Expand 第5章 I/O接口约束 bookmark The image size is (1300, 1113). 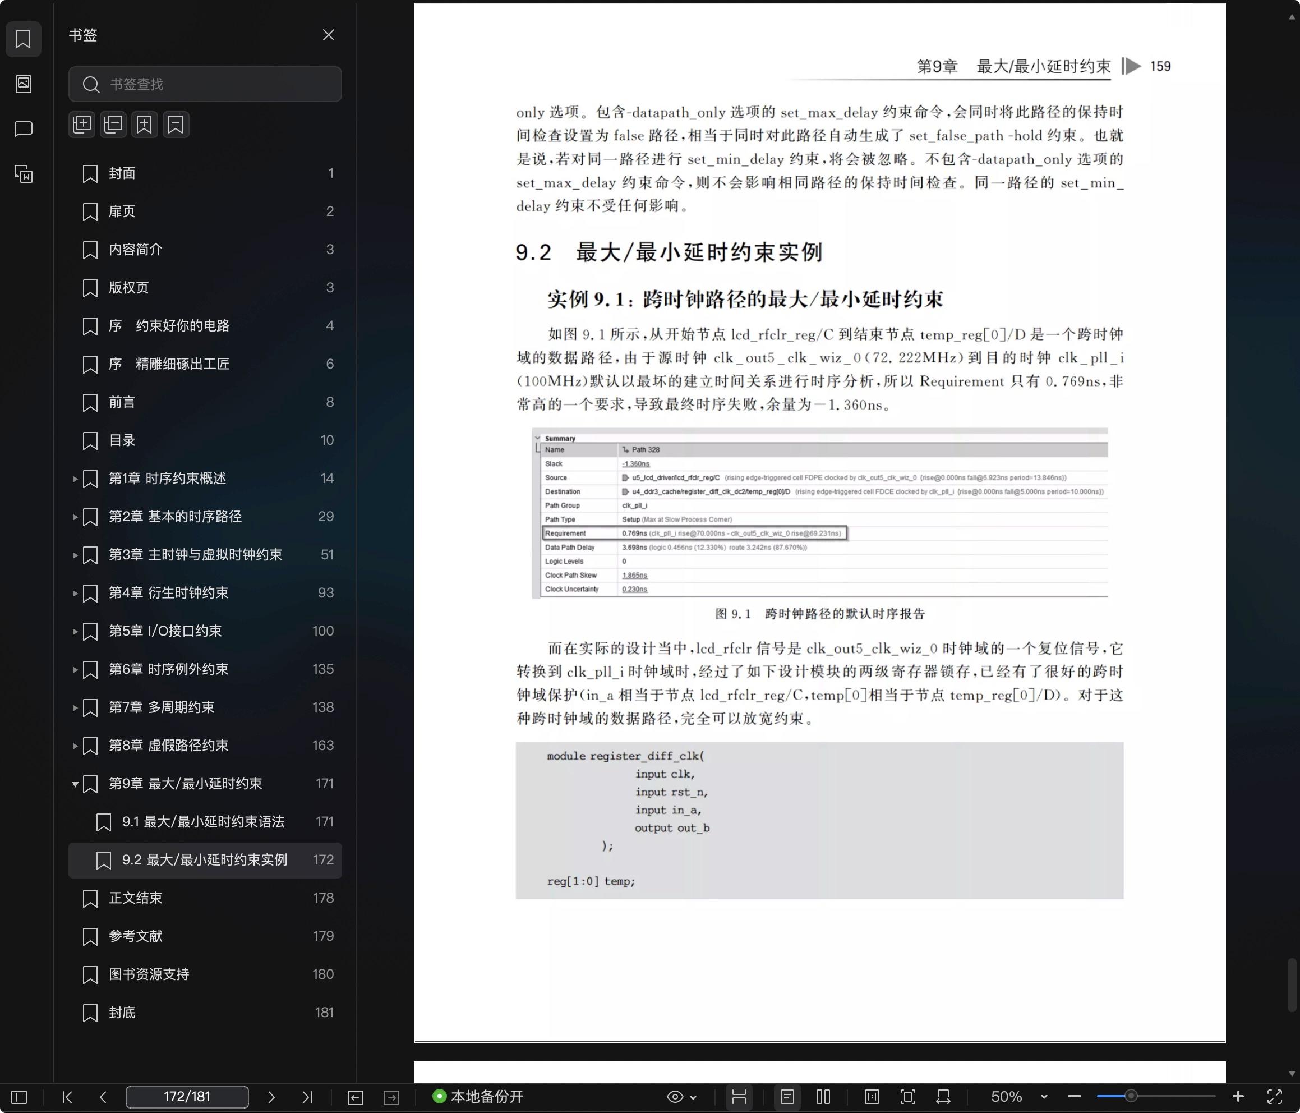pyautogui.click(x=75, y=632)
